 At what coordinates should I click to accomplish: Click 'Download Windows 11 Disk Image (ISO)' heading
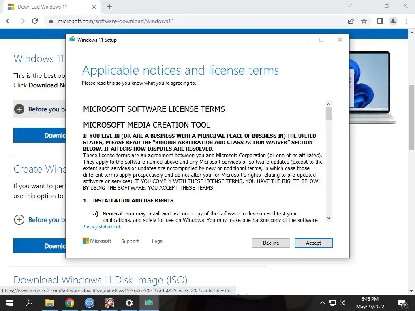click(x=101, y=280)
